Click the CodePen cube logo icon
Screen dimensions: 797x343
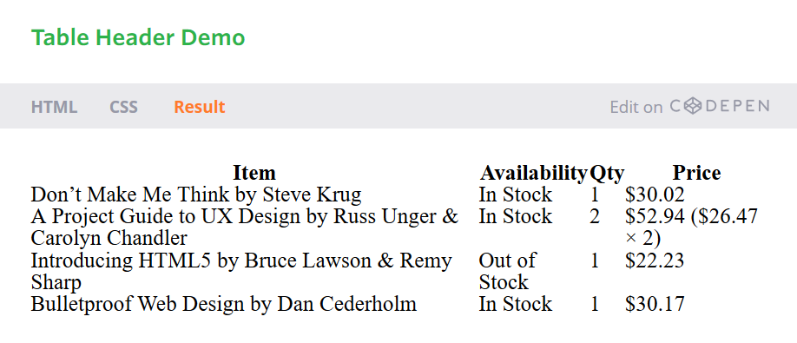click(x=692, y=106)
